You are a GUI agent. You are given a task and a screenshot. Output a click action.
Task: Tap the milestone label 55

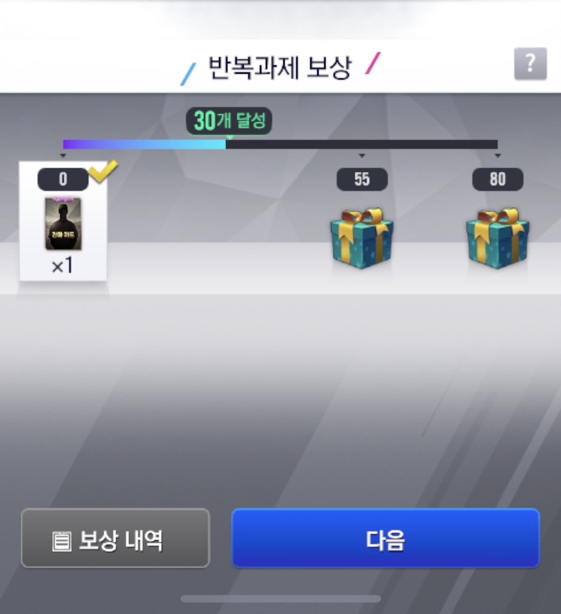pos(362,179)
